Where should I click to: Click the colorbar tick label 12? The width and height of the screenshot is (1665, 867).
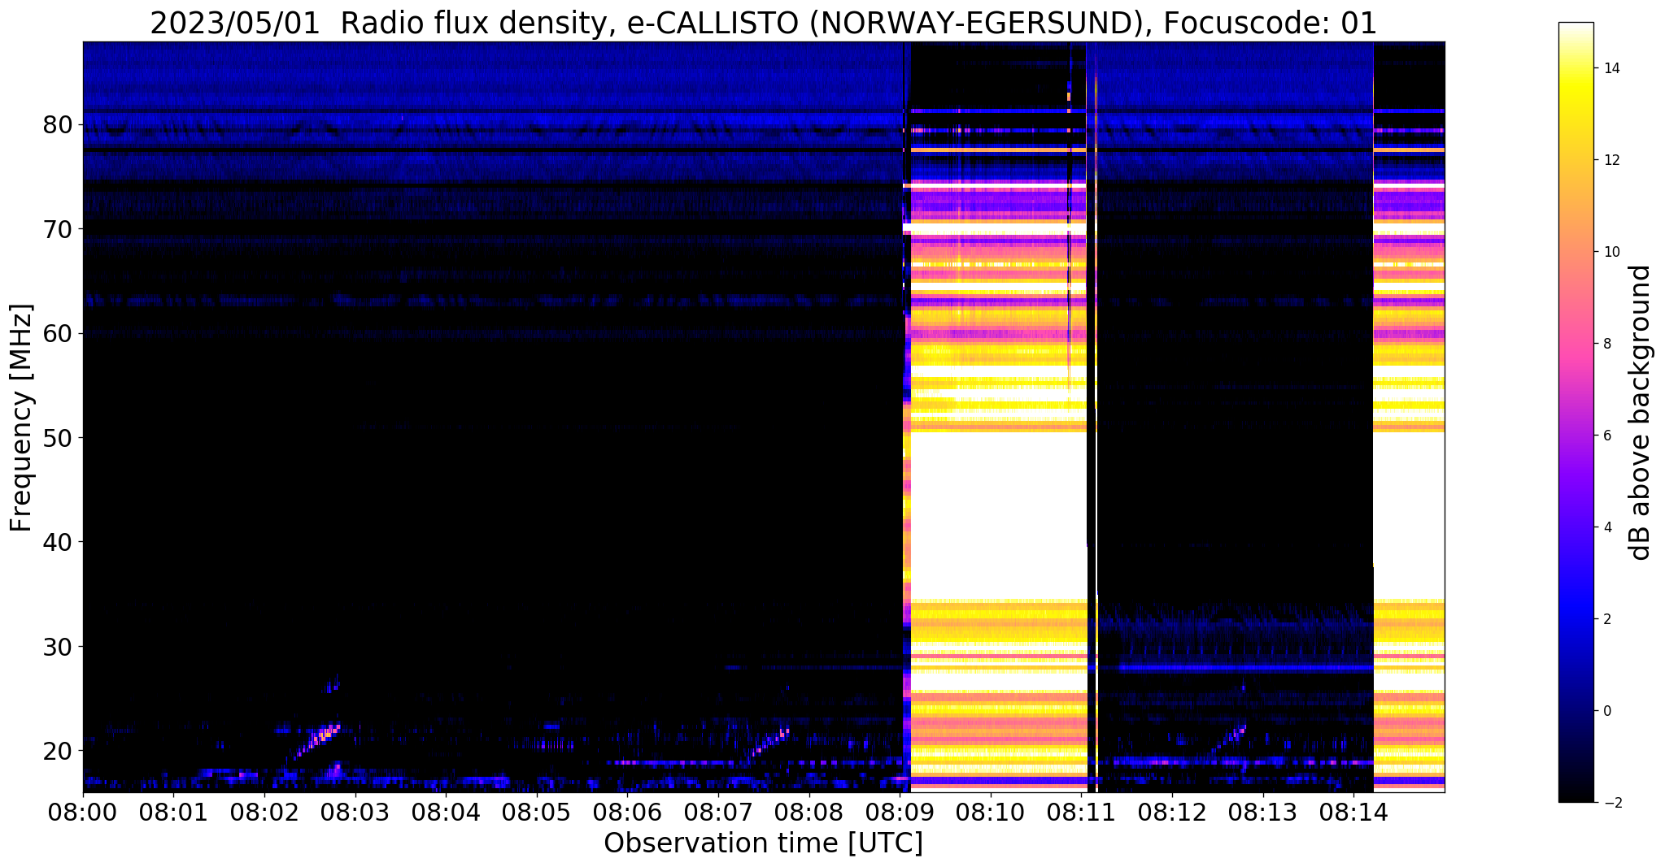coord(1611,160)
